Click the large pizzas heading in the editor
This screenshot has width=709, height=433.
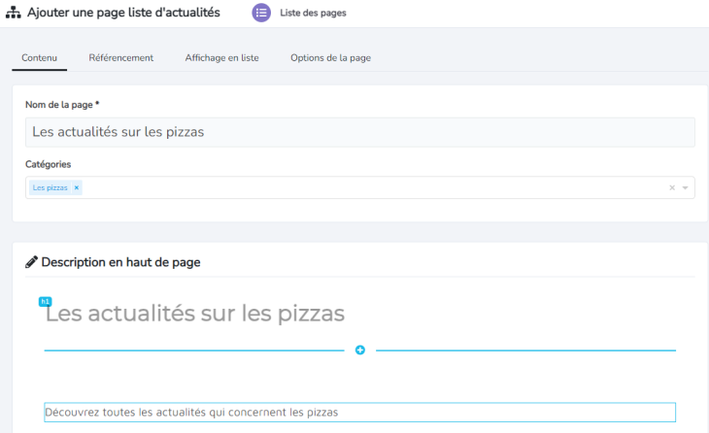click(194, 315)
